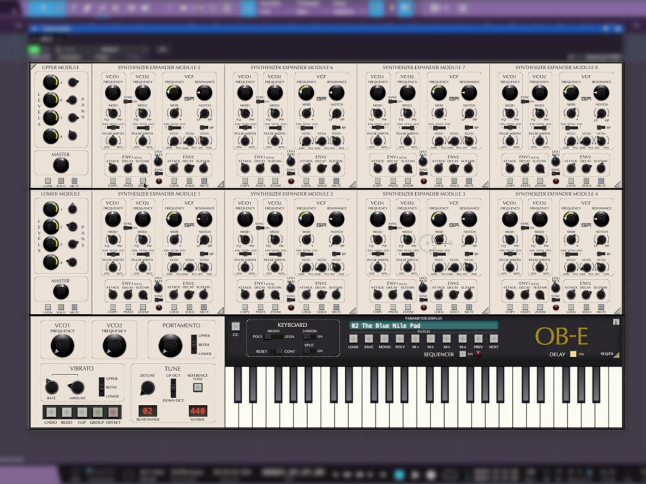Click the Bend Range value 02
The height and width of the screenshot is (484, 646).
147,411
